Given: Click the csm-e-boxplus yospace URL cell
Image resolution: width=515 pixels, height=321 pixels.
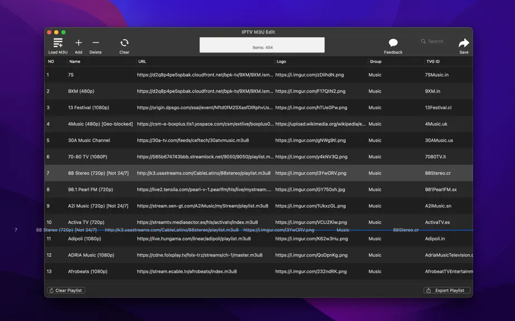Looking at the screenshot, I should [x=206, y=124].
